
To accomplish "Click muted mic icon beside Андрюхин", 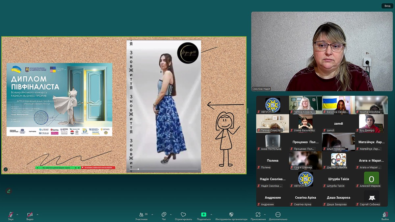I will 259,205.
